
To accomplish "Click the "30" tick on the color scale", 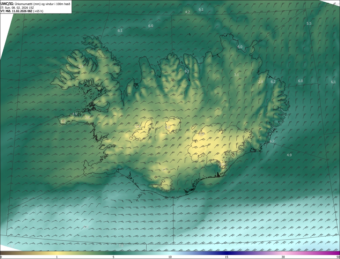I will pos(283,257).
